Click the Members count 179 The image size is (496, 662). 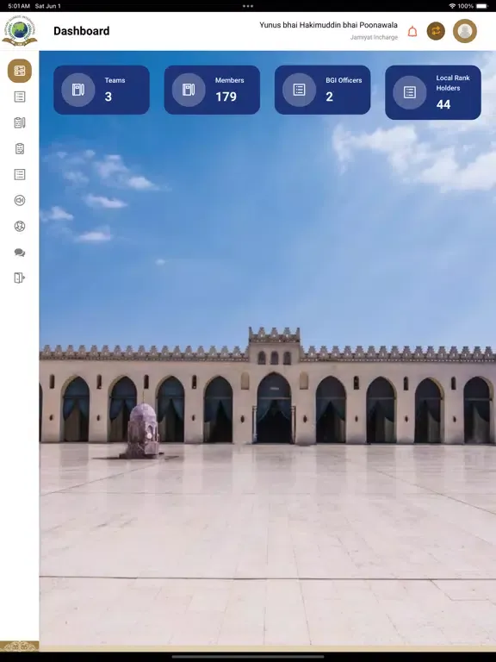pos(226,97)
